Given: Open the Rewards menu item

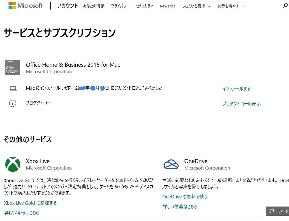Looking at the screenshot, I should 167,6.
